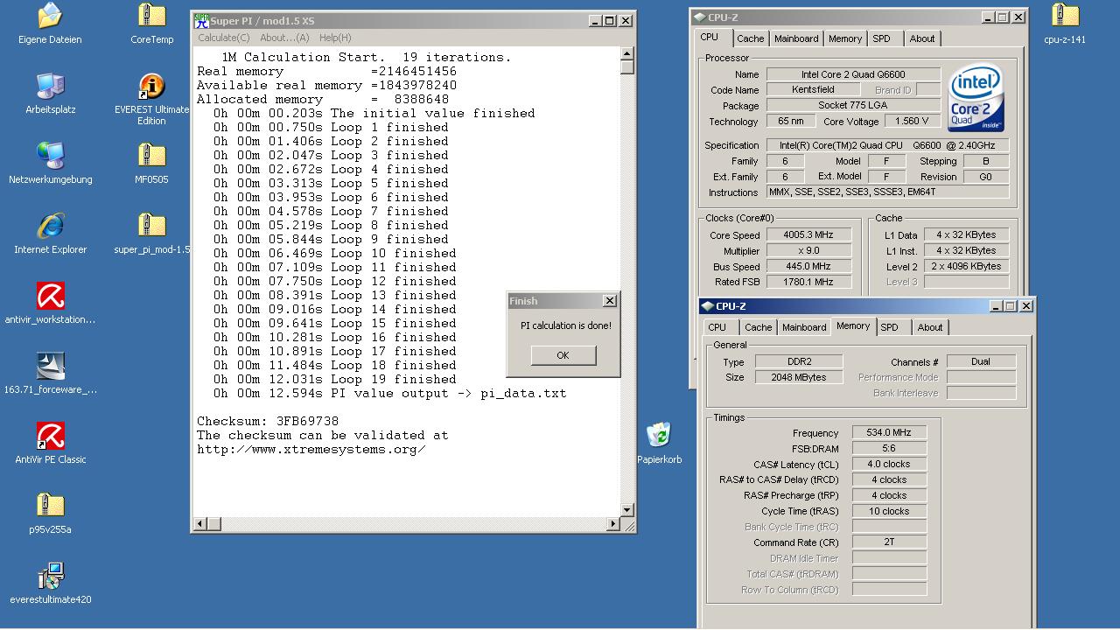This screenshot has height=630, width=1120.
Task: Click the Super PI vertical scrollbar up arrow
Action: [x=626, y=54]
